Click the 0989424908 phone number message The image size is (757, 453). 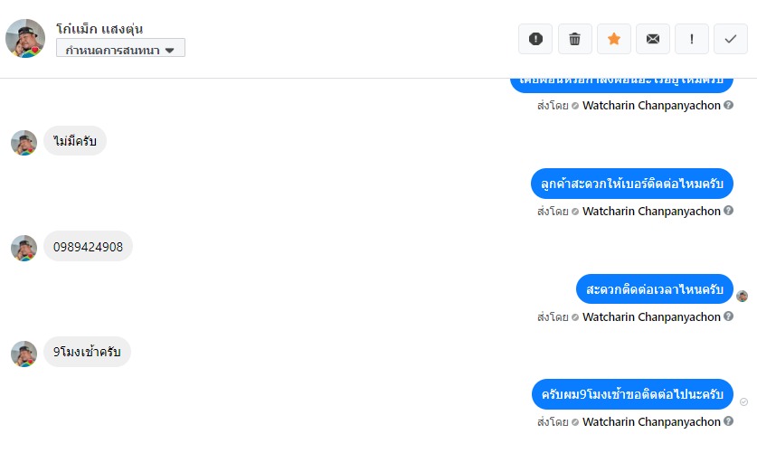[88, 247]
